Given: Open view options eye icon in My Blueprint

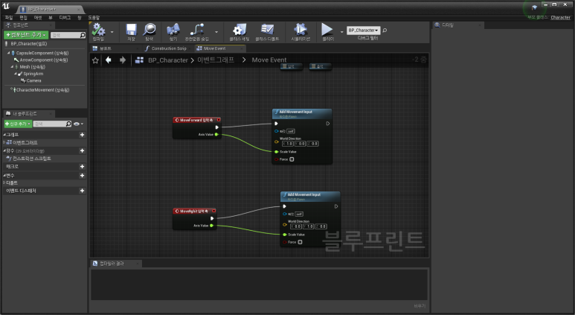Looking at the screenshot, I should click(77, 124).
